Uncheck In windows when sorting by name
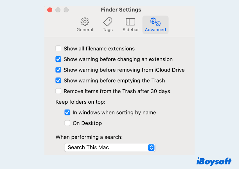 (67, 113)
